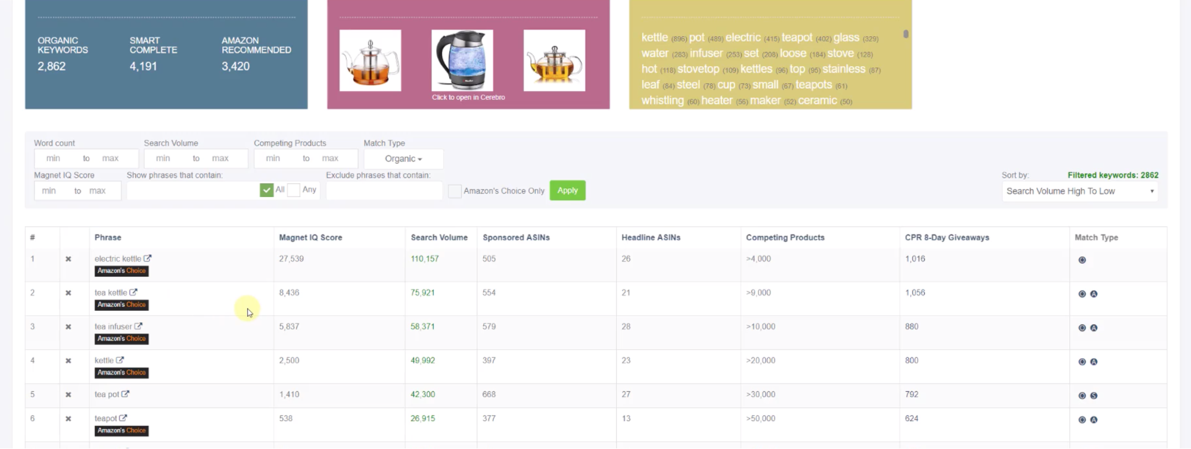This screenshot has width=1191, height=449.
Task: Click the Word count max field
Action: [112, 158]
